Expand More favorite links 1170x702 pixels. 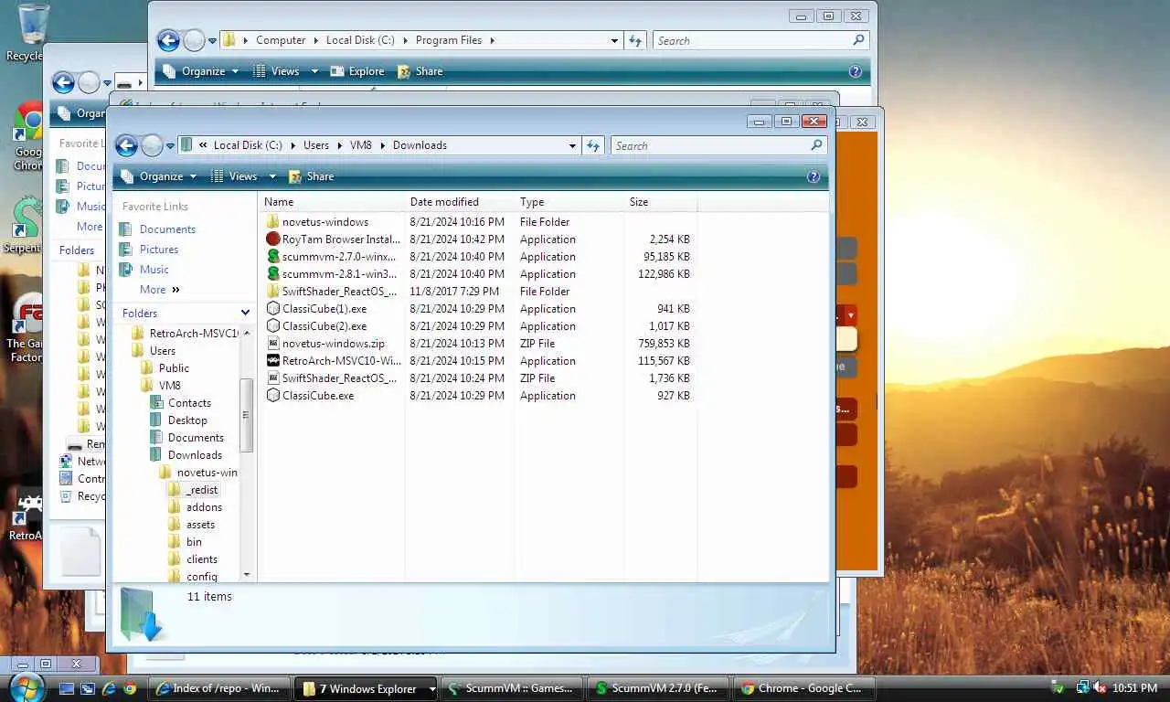159,290
